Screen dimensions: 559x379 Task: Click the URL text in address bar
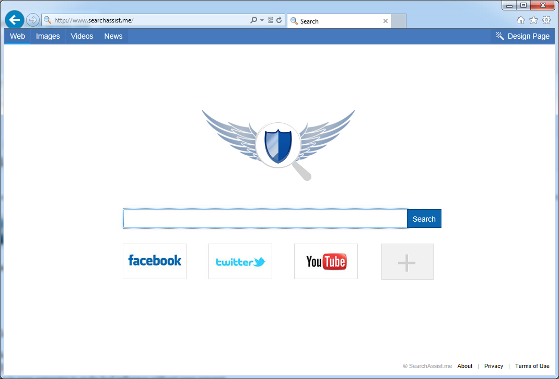click(94, 20)
